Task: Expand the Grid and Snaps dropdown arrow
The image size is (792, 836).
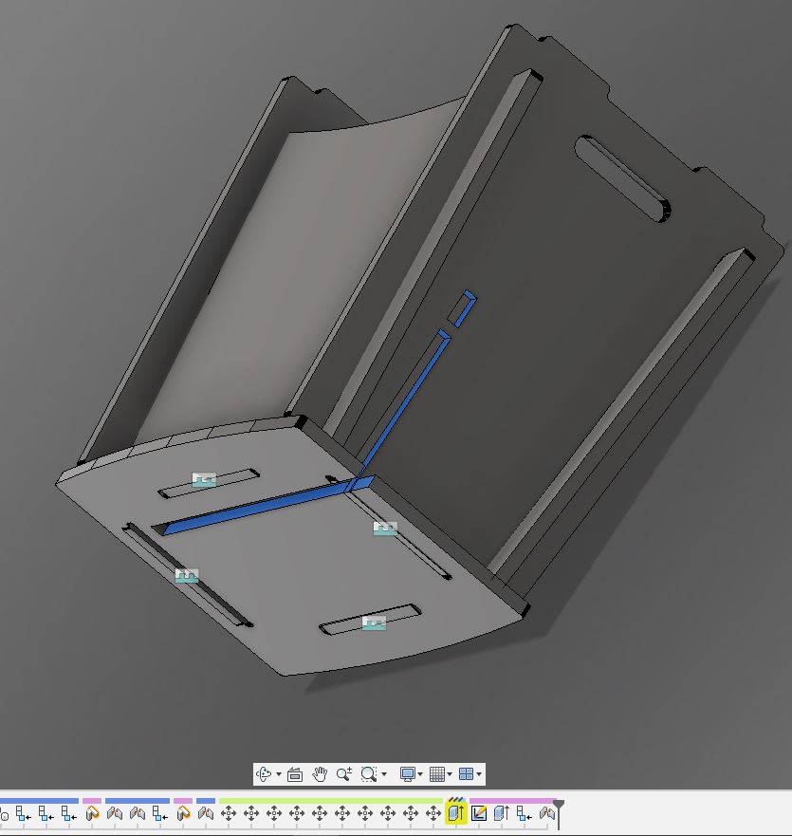Action: [x=450, y=774]
